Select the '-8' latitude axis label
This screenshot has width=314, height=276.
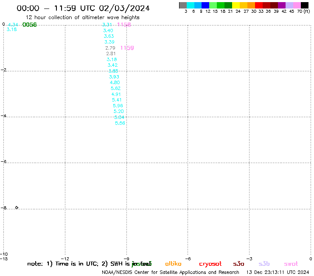point(3,208)
